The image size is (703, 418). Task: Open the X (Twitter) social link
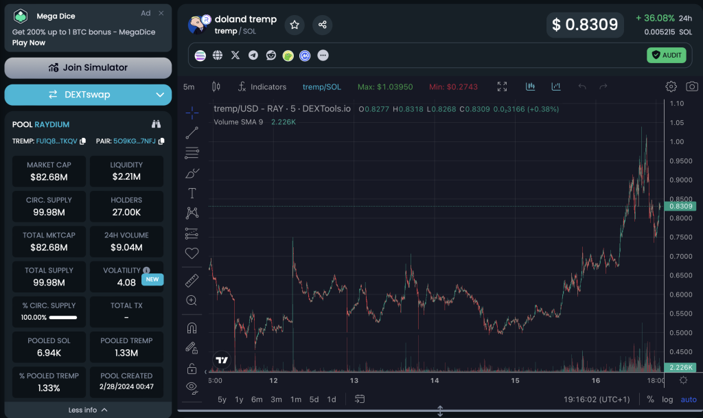click(235, 55)
